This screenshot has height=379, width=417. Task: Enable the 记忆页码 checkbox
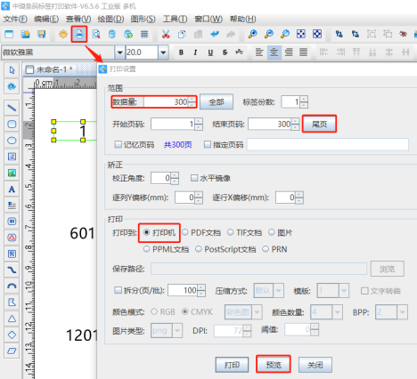pyautogui.click(x=119, y=144)
